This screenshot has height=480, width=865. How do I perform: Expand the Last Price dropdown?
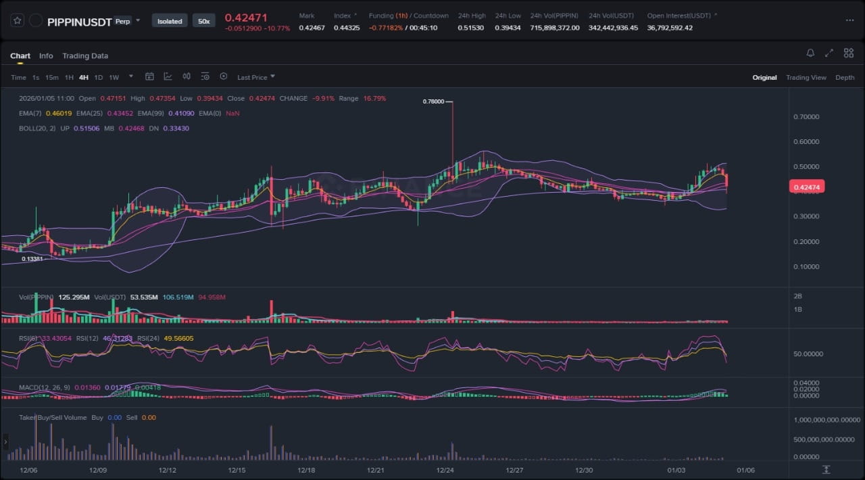[256, 77]
